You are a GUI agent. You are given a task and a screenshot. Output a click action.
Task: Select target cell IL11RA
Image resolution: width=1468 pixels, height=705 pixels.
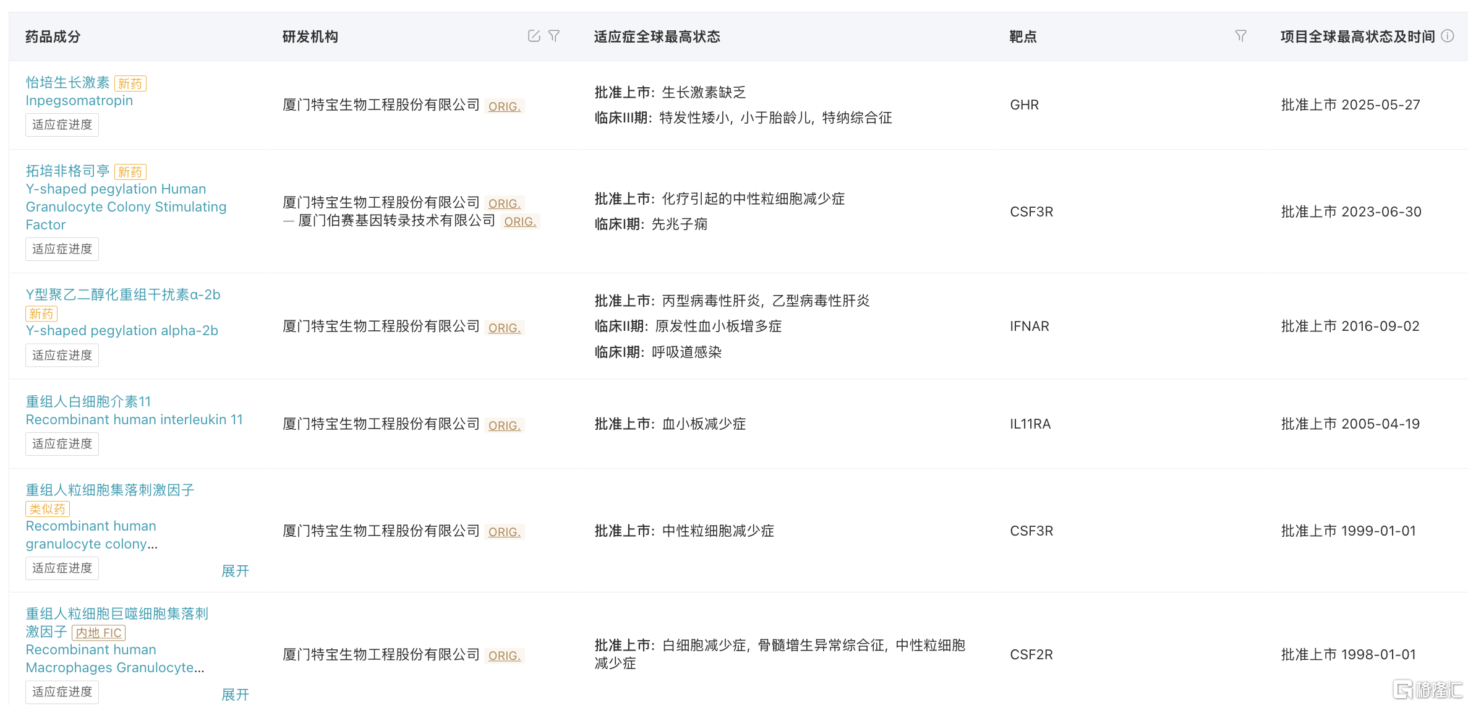tap(1030, 424)
